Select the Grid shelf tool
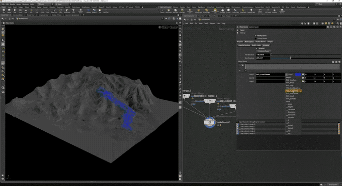 (26, 11)
